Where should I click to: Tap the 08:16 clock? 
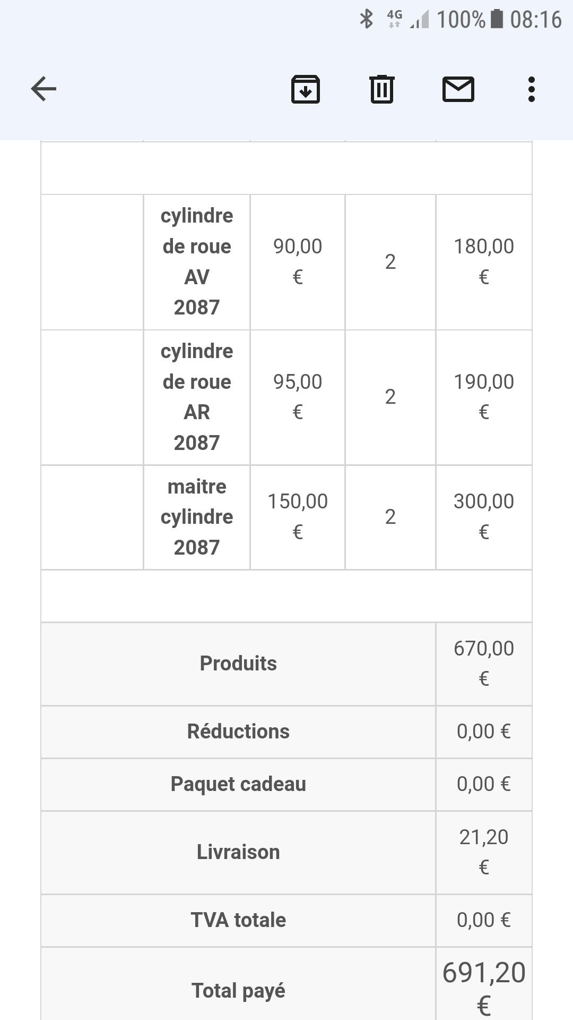pos(536,20)
